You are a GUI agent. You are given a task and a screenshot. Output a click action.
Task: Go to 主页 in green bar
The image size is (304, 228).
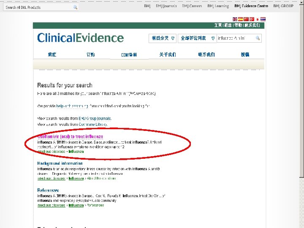(218, 25)
